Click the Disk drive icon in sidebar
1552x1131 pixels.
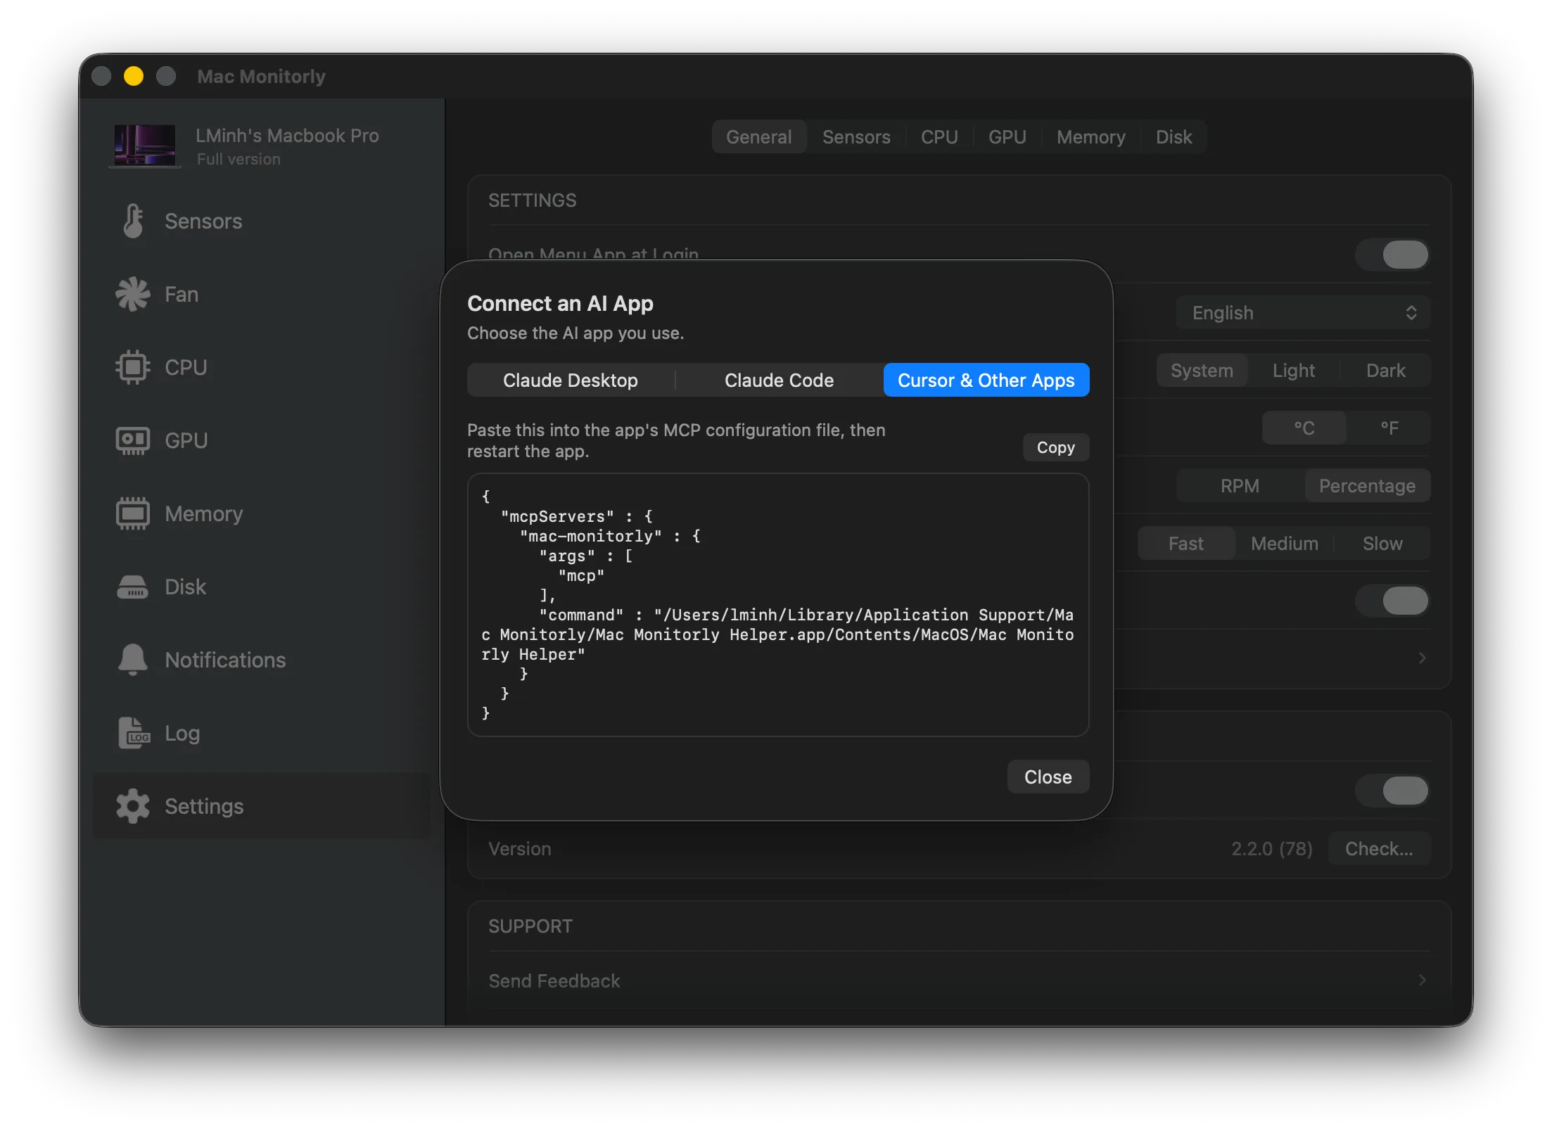click(x=133, y=587)
